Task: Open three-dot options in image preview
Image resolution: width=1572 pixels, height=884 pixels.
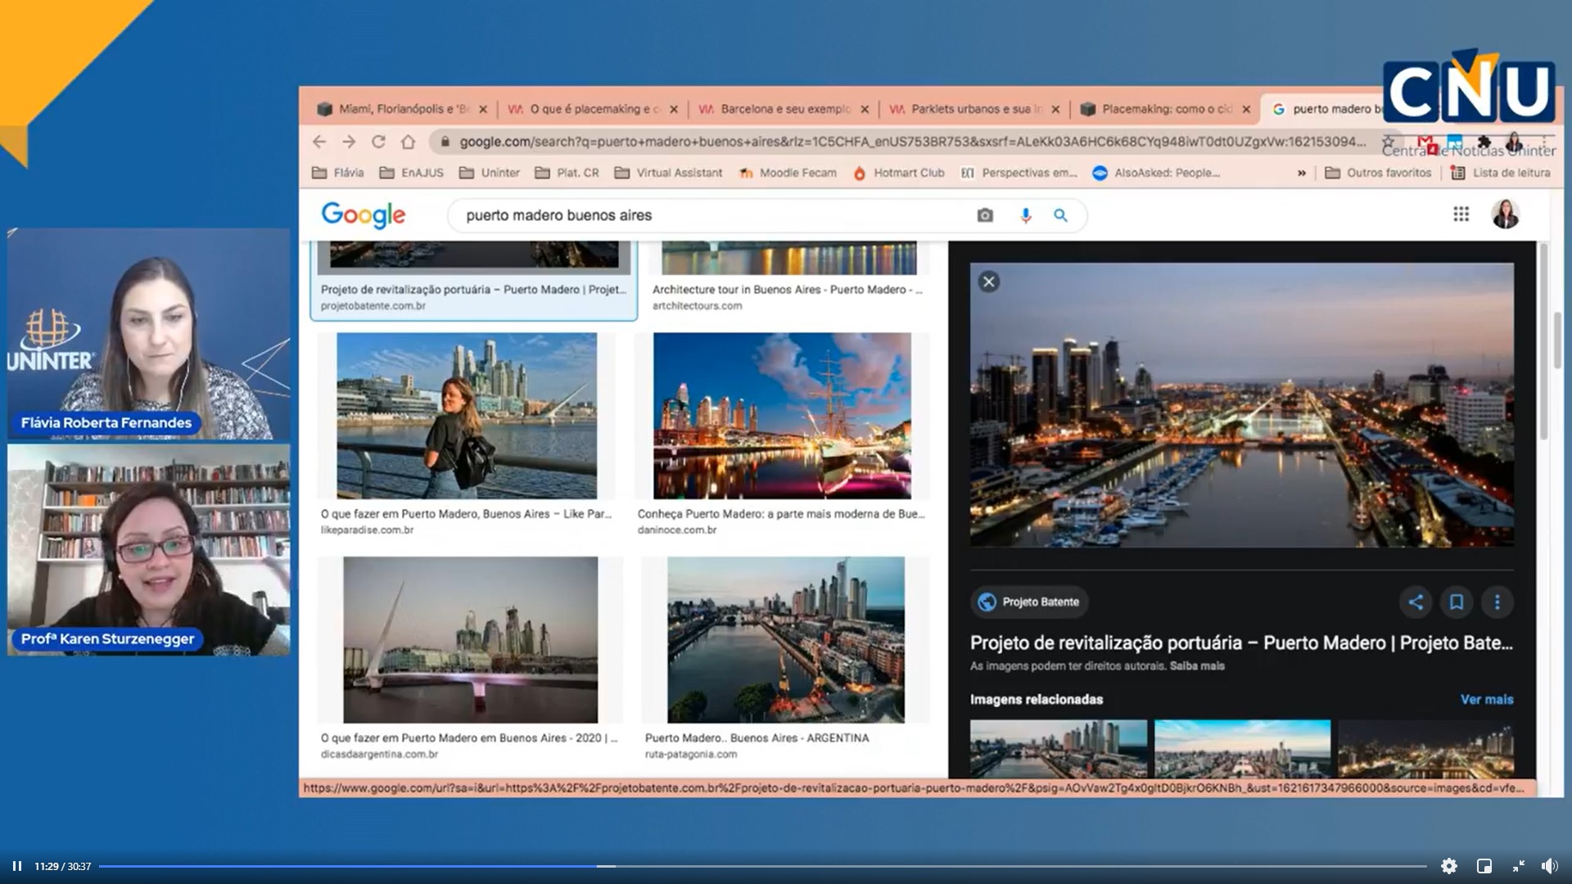Action: (x=1497, y=602)
